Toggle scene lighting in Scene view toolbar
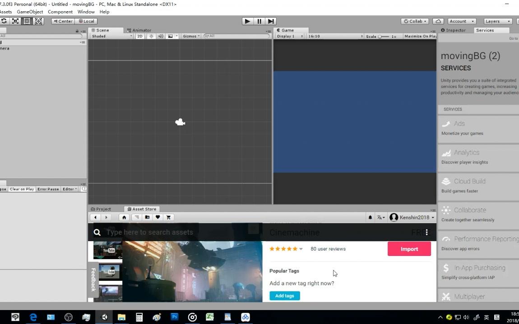 pyautogui.click(x=151, y=36)
